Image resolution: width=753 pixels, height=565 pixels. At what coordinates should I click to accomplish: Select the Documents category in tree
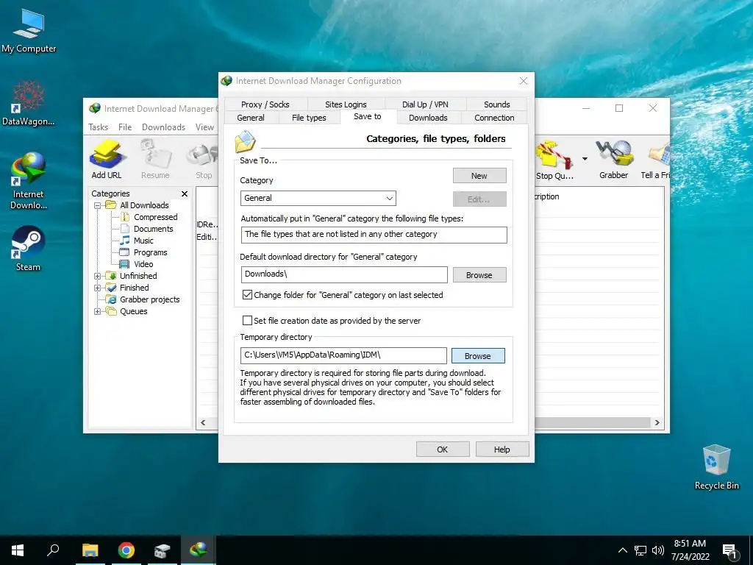(x=153, y=229)
